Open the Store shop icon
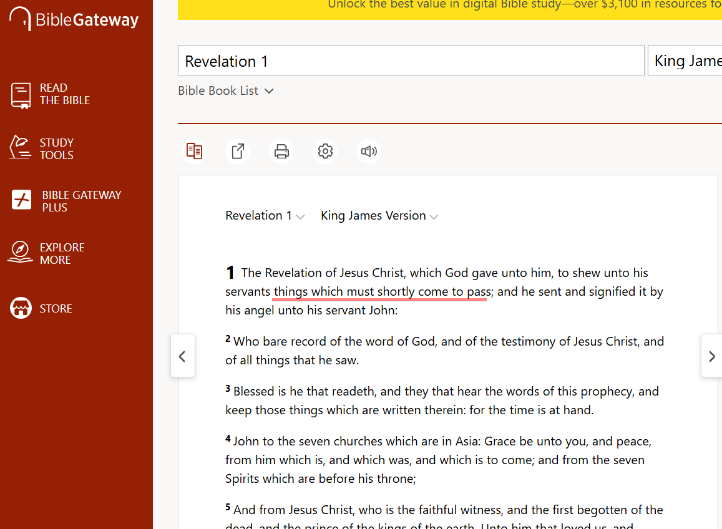Viewport: 722px width, 529px height. tap(21, 308)
